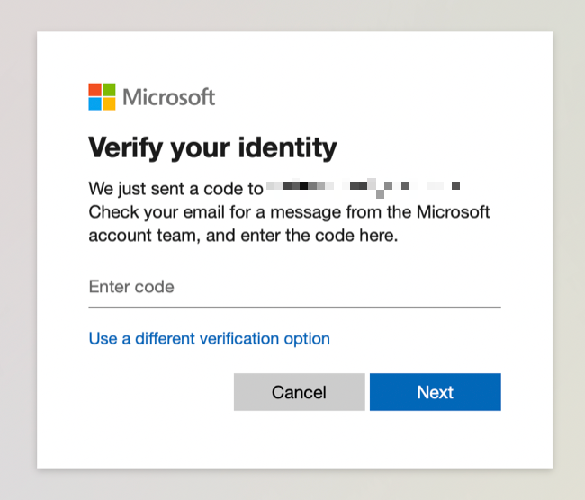The height and width of the screenshot is (500, 585).
Task: Click the green square of Microsoft logo
Action: (109, 90)
